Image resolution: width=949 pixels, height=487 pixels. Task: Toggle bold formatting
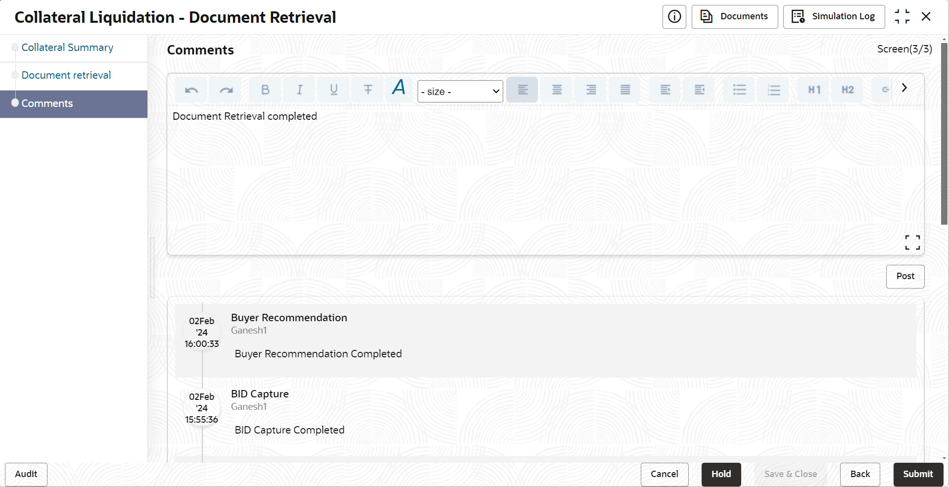[x=265, y=90]
